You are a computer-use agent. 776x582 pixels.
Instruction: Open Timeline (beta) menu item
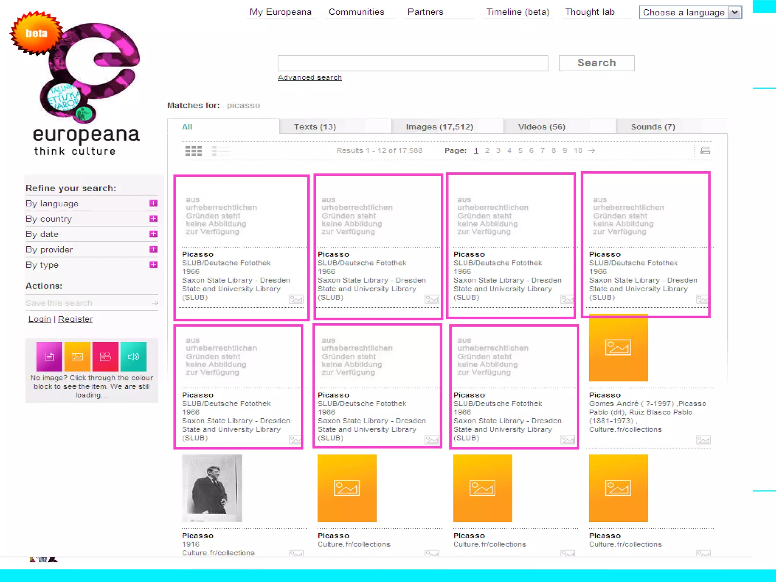[x=517, y=12]
